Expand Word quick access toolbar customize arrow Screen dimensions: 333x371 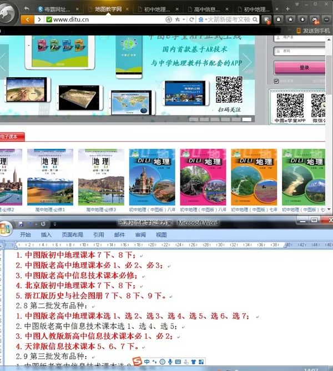pyautogui.click(x=54, y=224)
